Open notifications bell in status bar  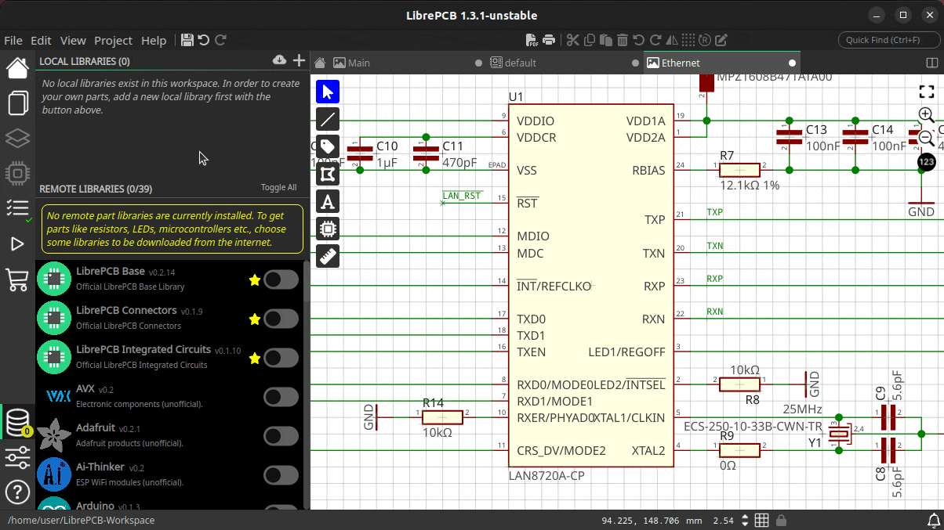[933, 521]
